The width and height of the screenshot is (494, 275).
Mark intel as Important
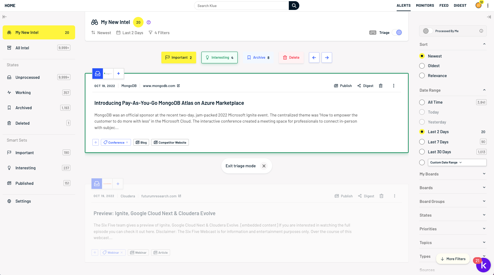point(179,58)
